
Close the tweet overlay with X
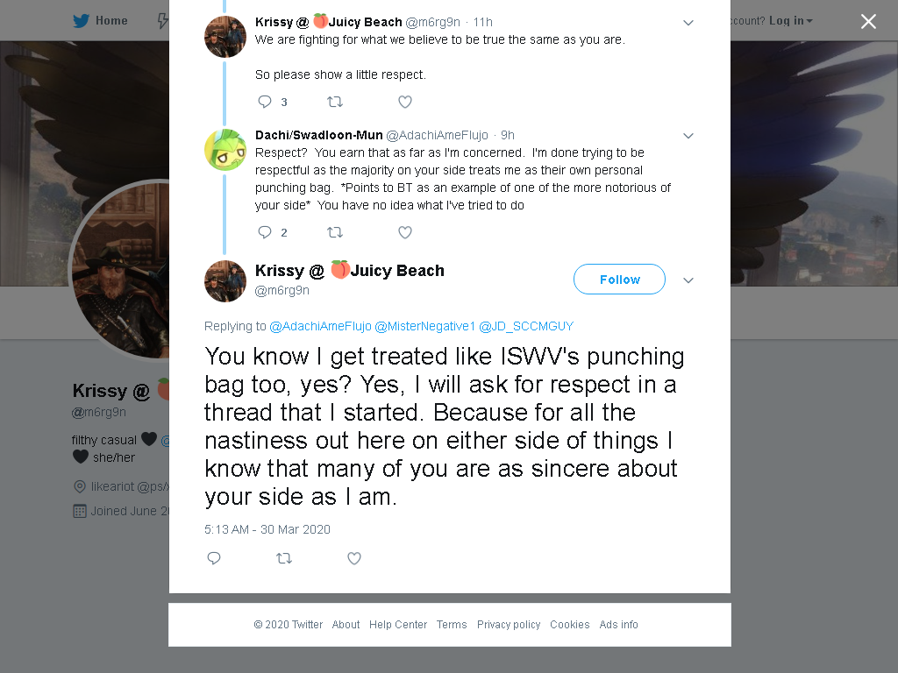point(868,22)
